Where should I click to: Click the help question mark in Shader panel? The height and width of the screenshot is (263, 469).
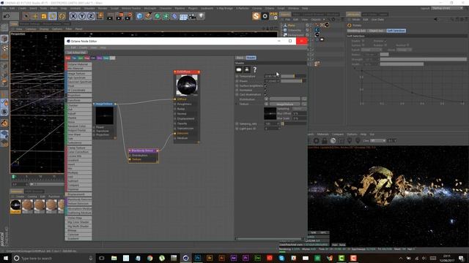pyautogui.click(x=255, y=70)
